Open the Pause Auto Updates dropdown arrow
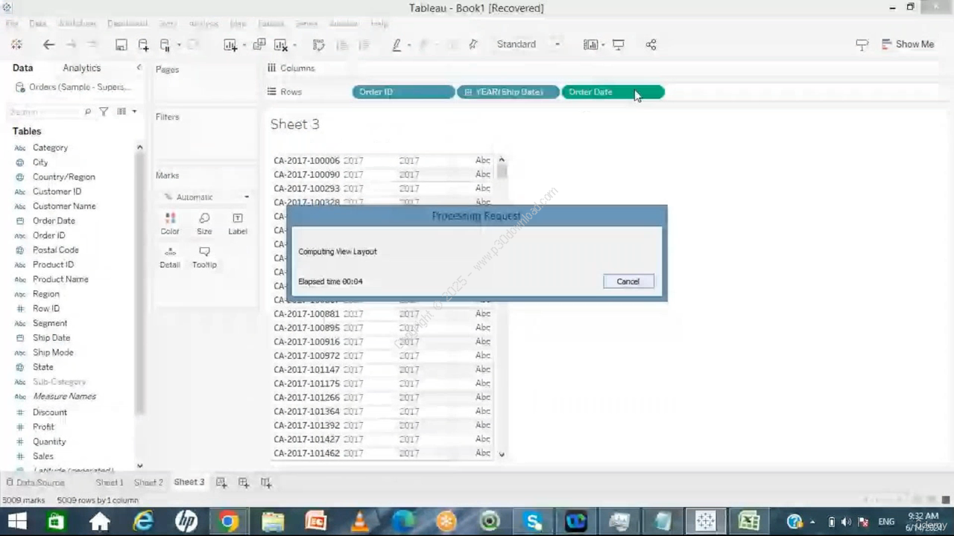This screenshot has width=954, height=536. 179,45
